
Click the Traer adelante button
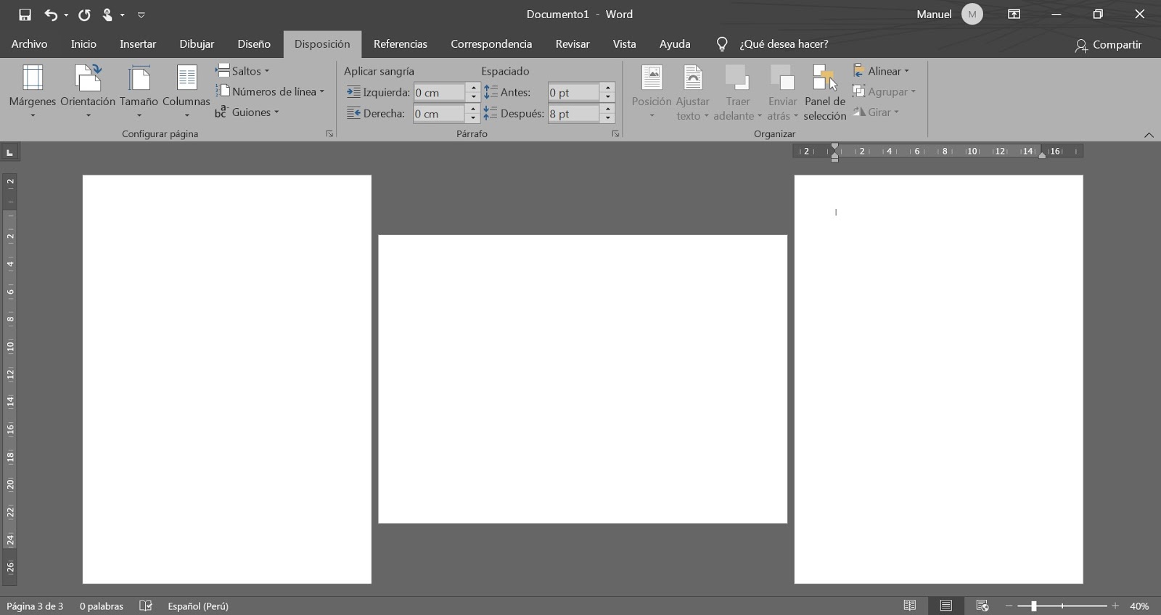pyautogui.click(x=737, y=91)
